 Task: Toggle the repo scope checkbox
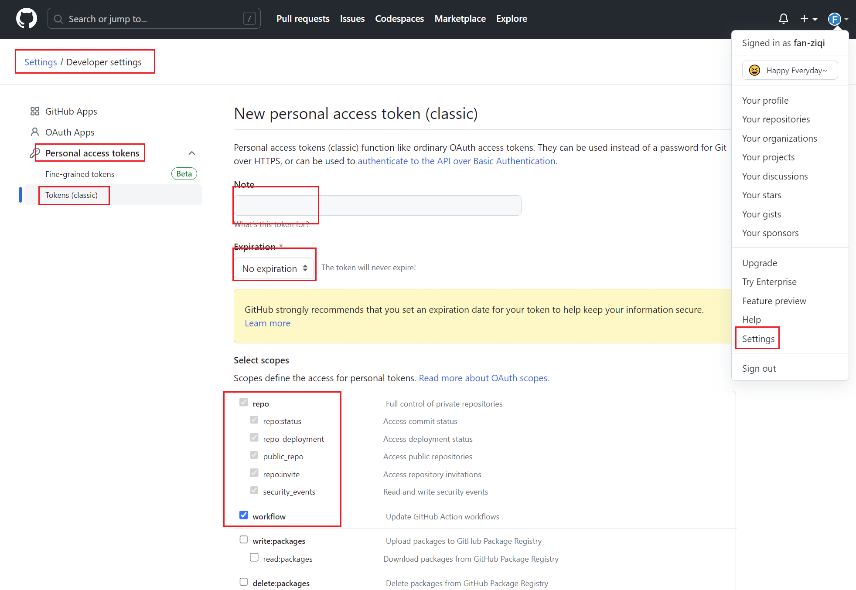244,402
